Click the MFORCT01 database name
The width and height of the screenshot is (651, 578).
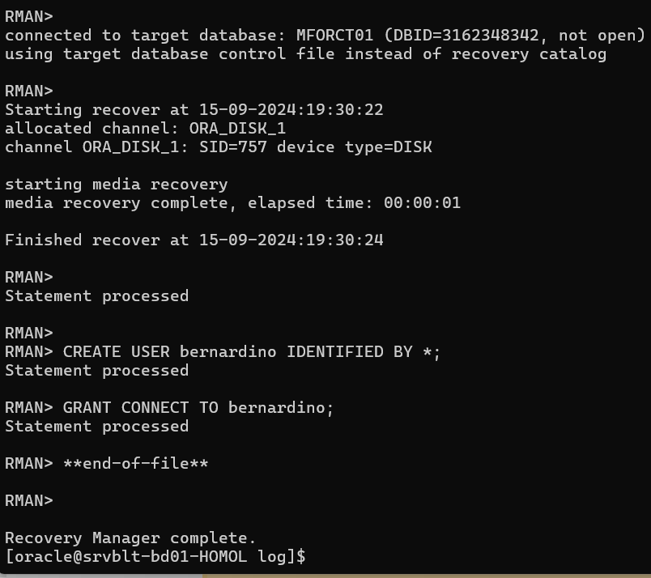[334, 36]
